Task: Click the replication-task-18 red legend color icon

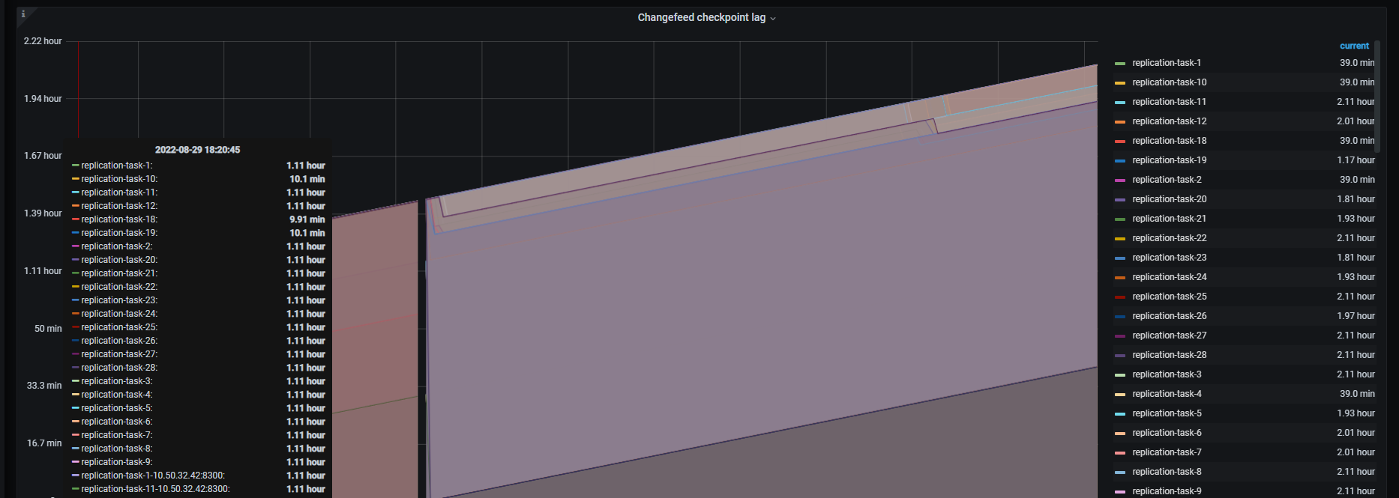Action: pyautogui.click(x=1120, y=142)
